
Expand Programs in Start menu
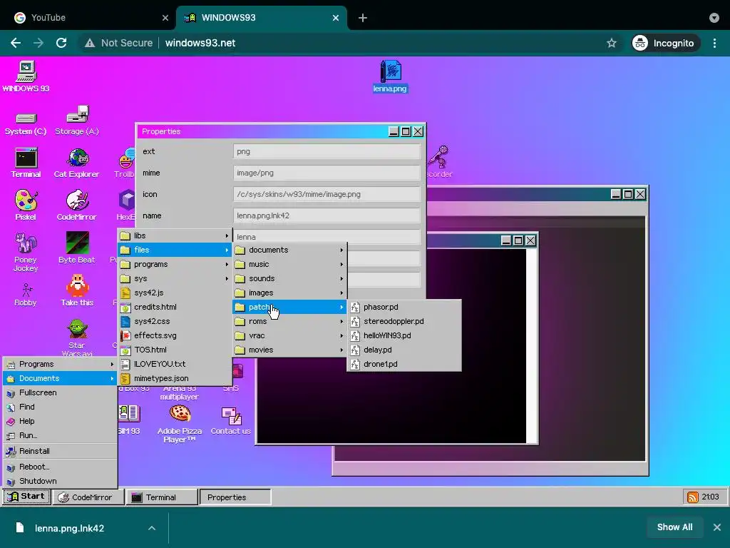coord(60,365)
